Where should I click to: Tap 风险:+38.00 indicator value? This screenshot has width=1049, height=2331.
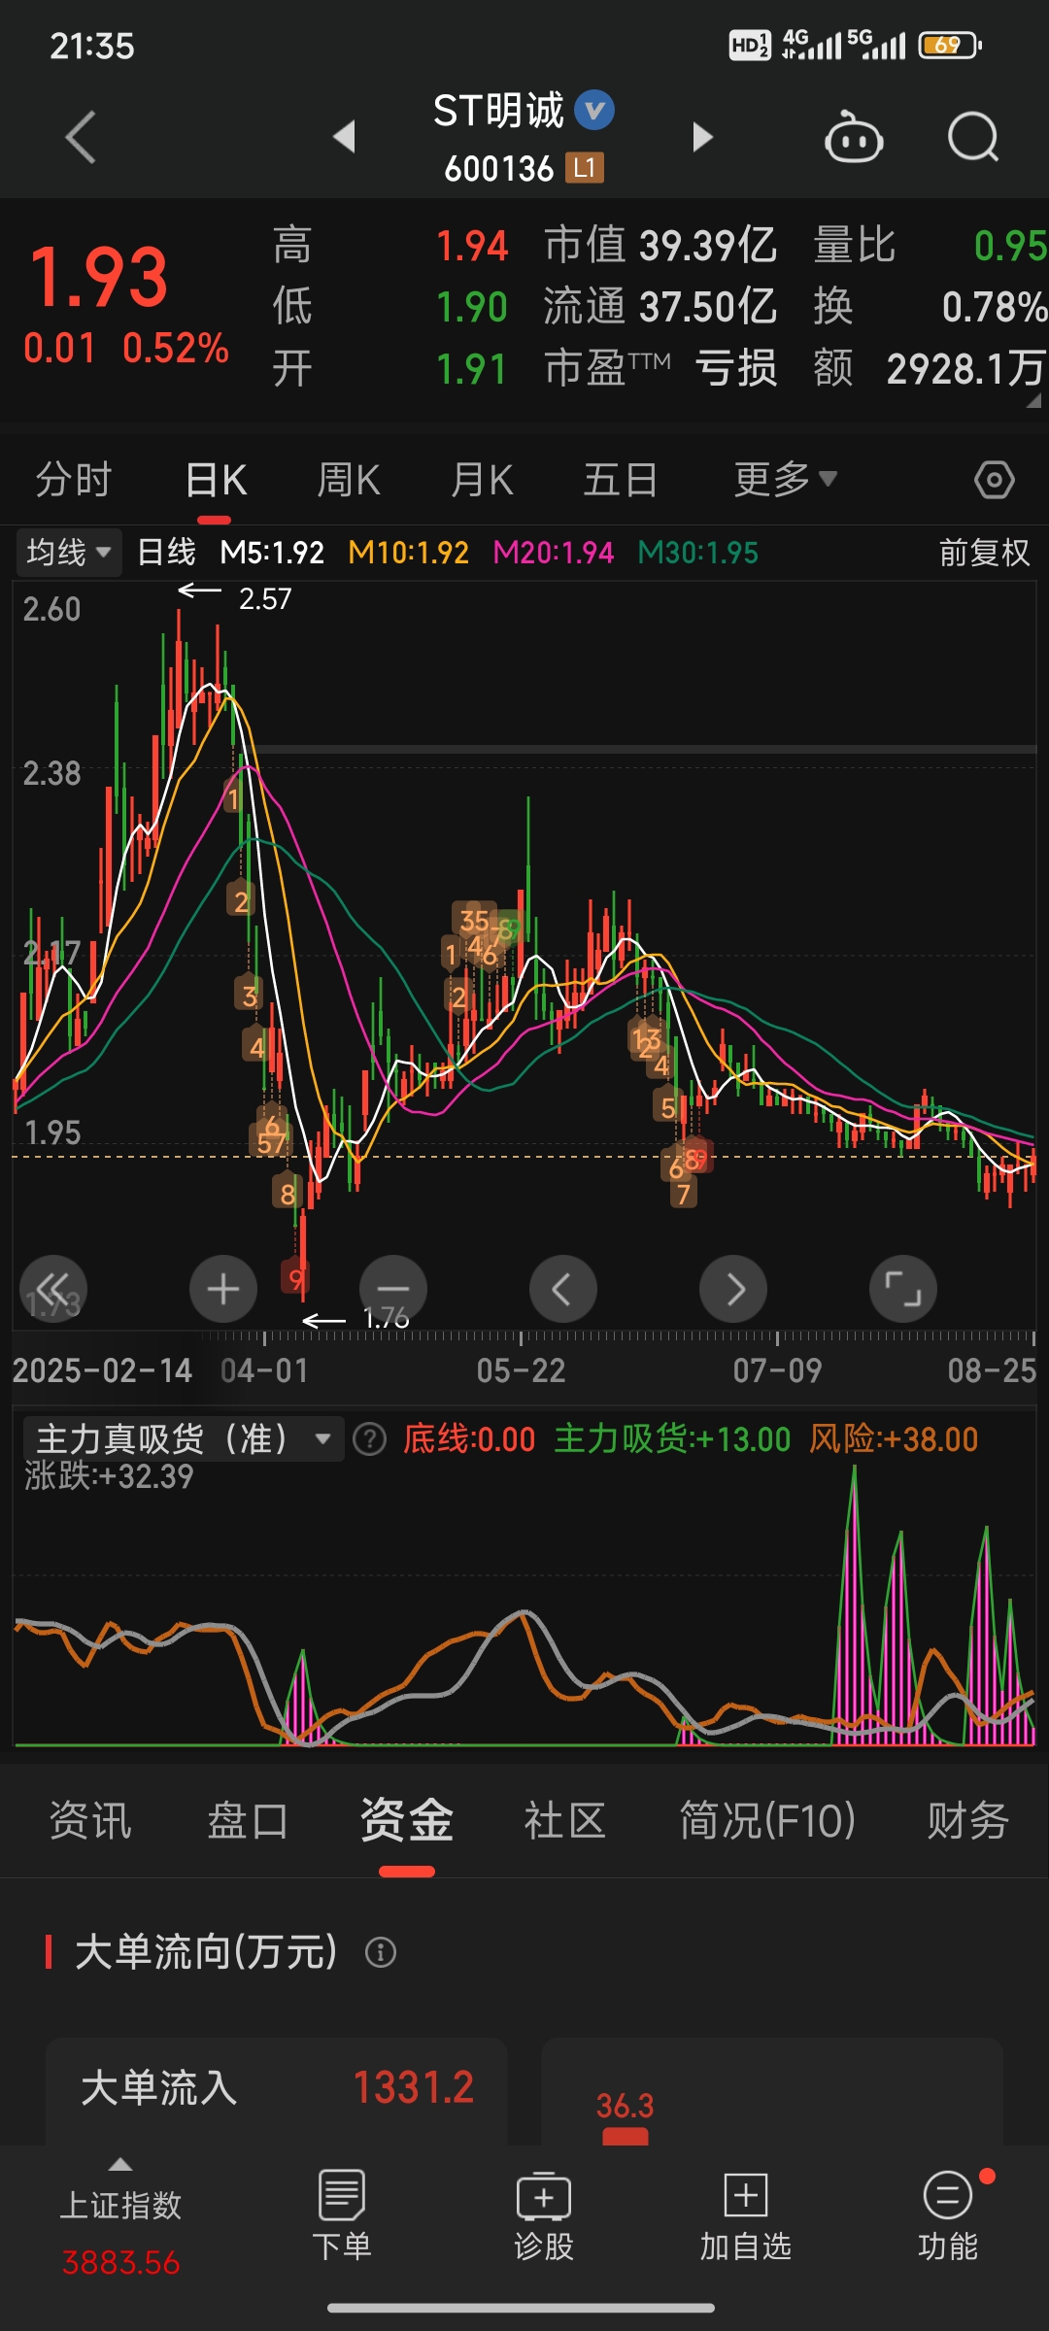coord(894,1439)
